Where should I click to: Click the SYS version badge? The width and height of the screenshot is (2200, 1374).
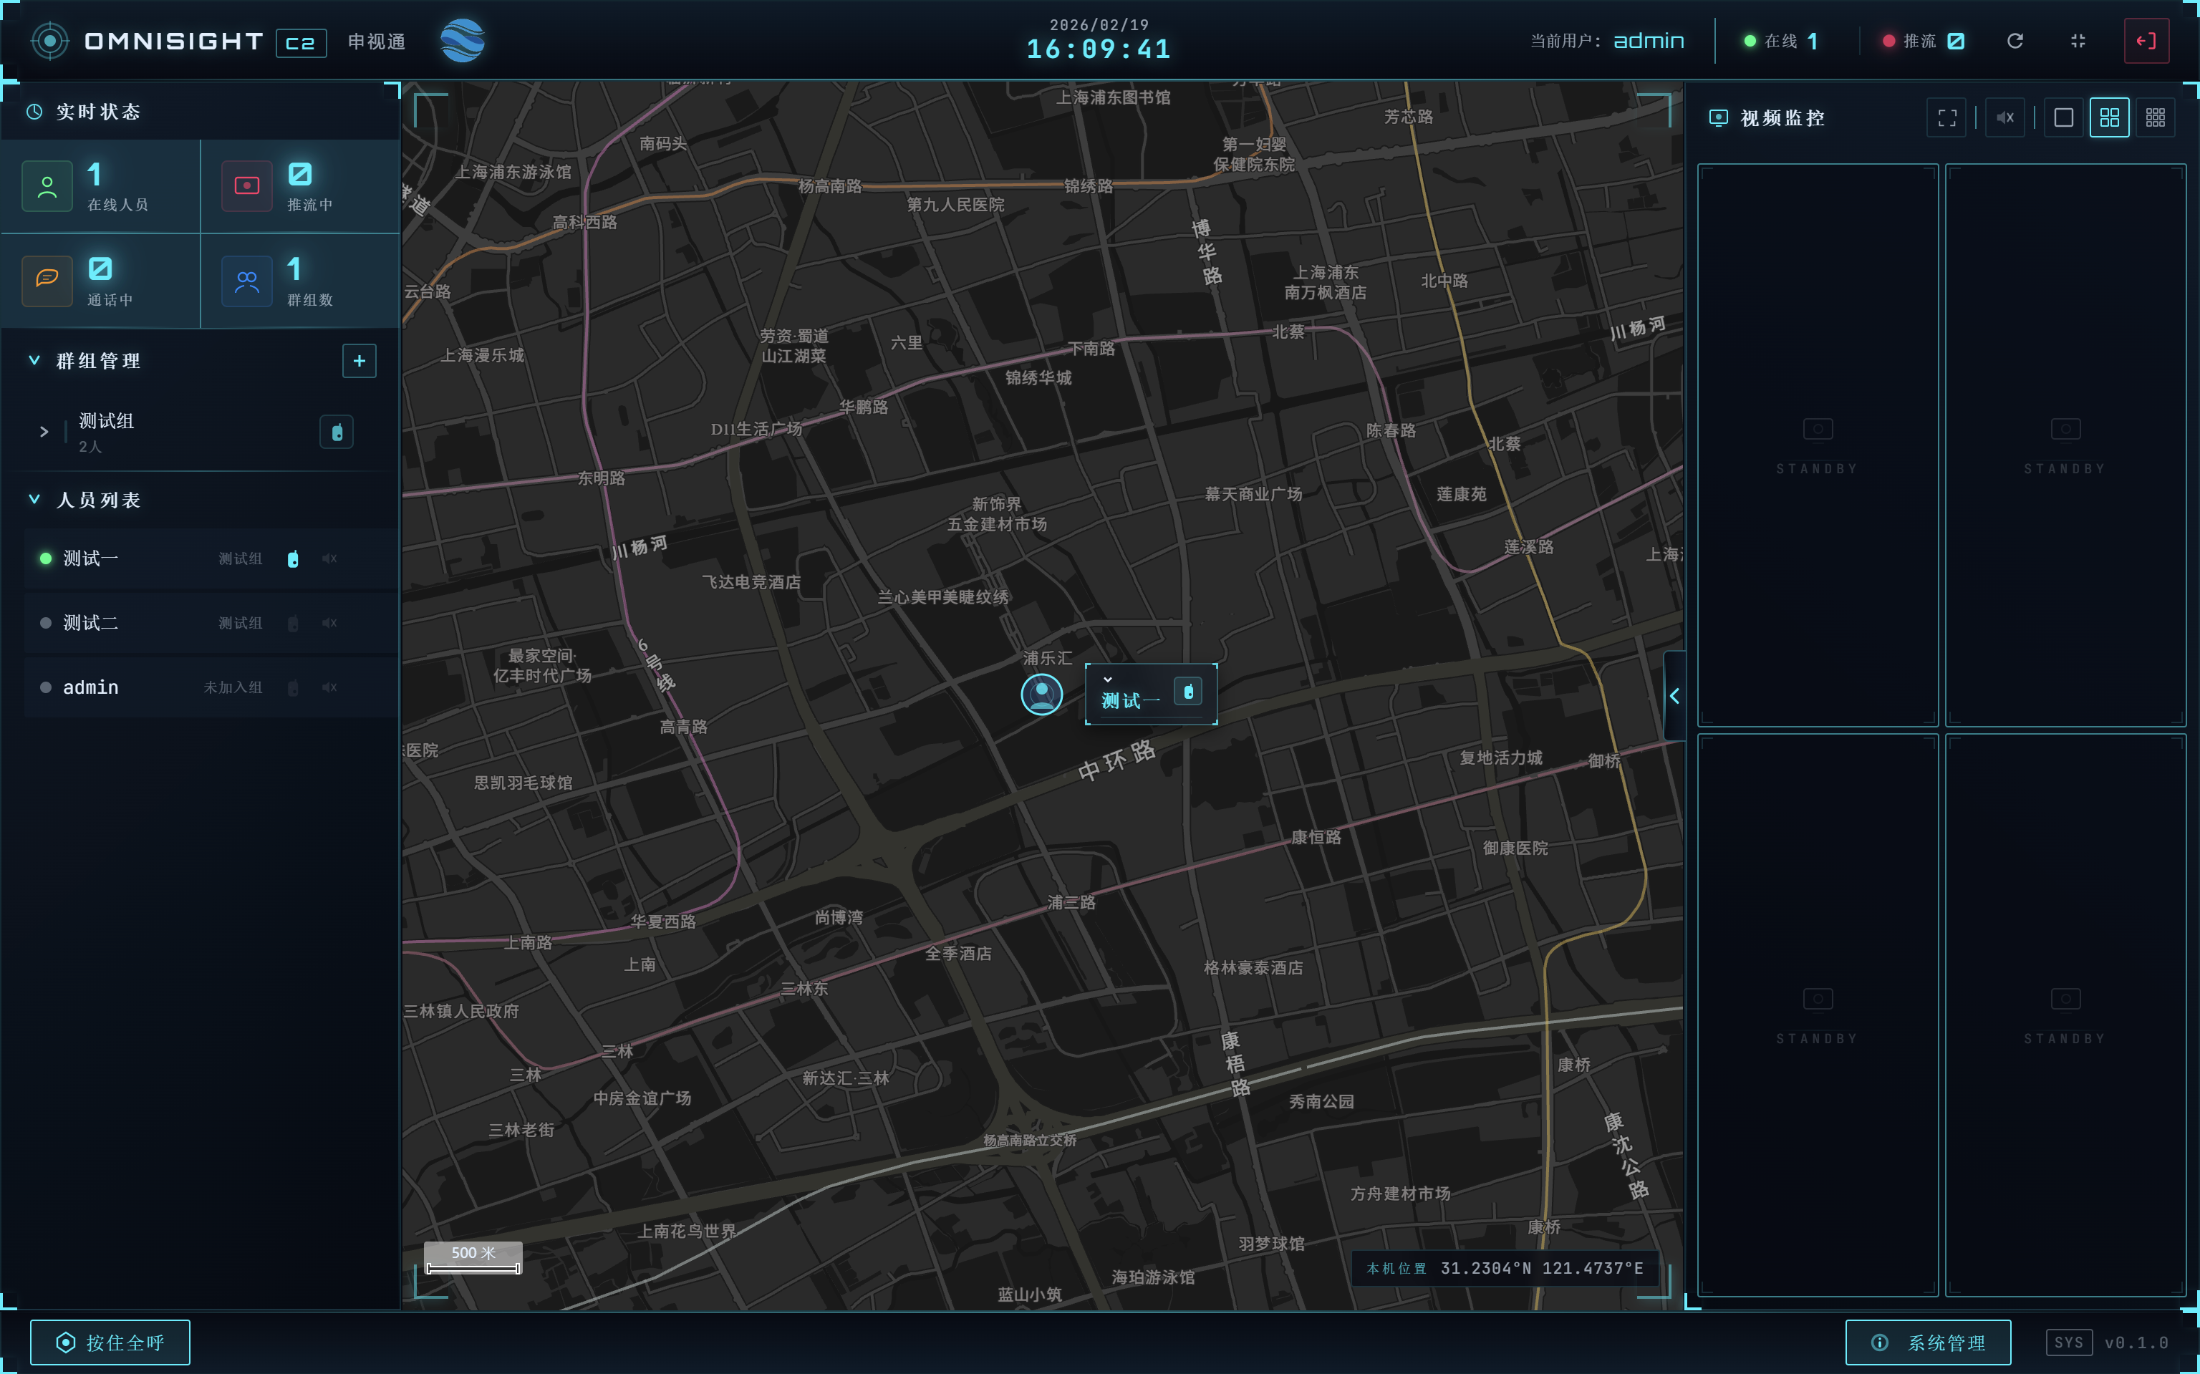(x=2069, y=1342)
